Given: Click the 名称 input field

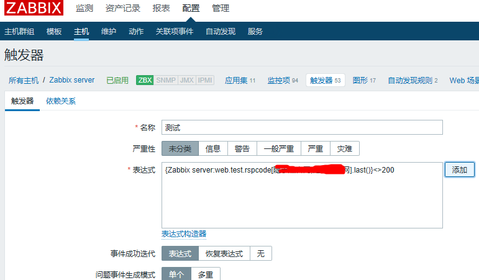Looking at the screenshot, I should (302, 127).
